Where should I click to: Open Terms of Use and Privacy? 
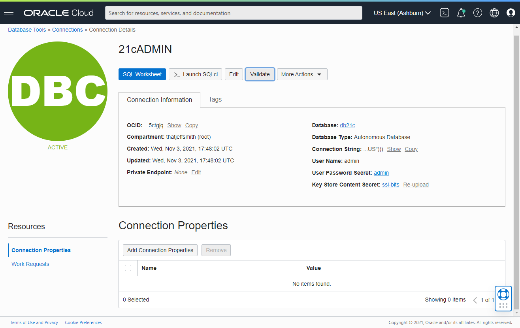(x=34, y=322)
